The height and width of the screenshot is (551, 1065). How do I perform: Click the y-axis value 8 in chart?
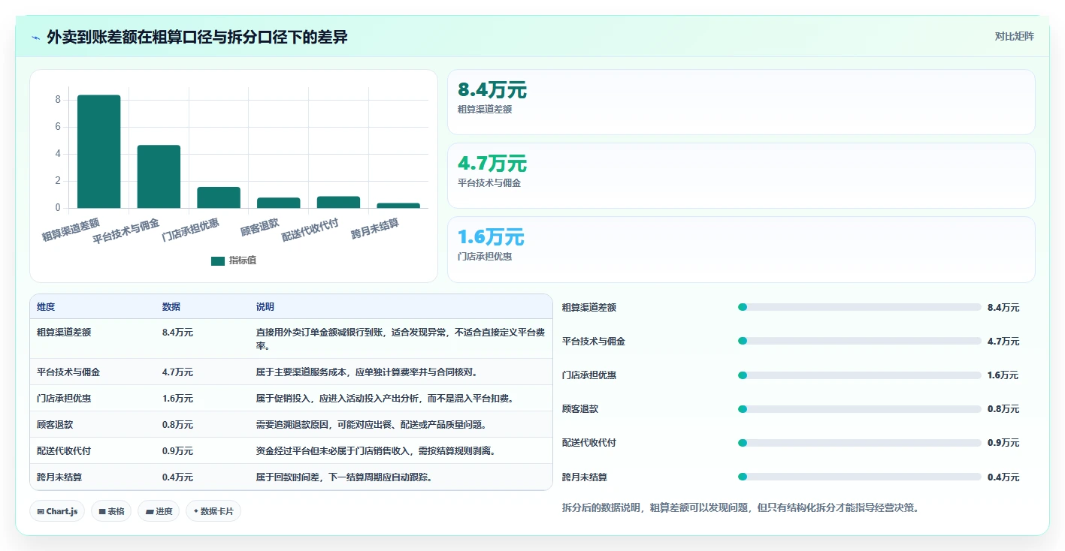pyautogui.click(x=58, y=100)
